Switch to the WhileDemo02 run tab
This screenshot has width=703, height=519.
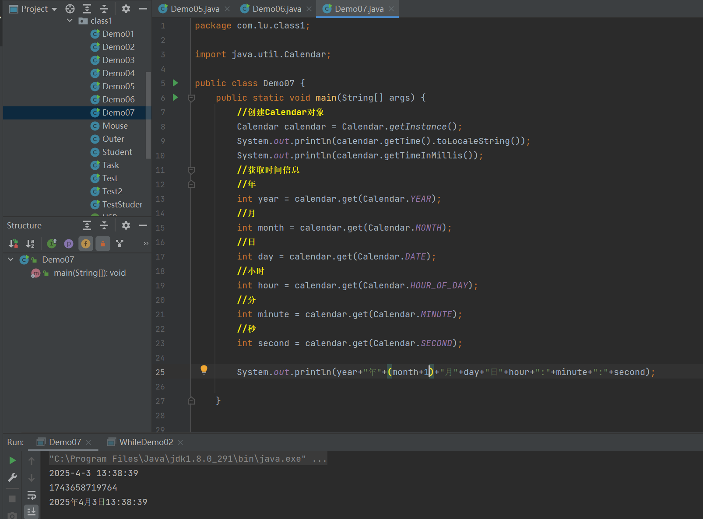(x=146, y=442)
